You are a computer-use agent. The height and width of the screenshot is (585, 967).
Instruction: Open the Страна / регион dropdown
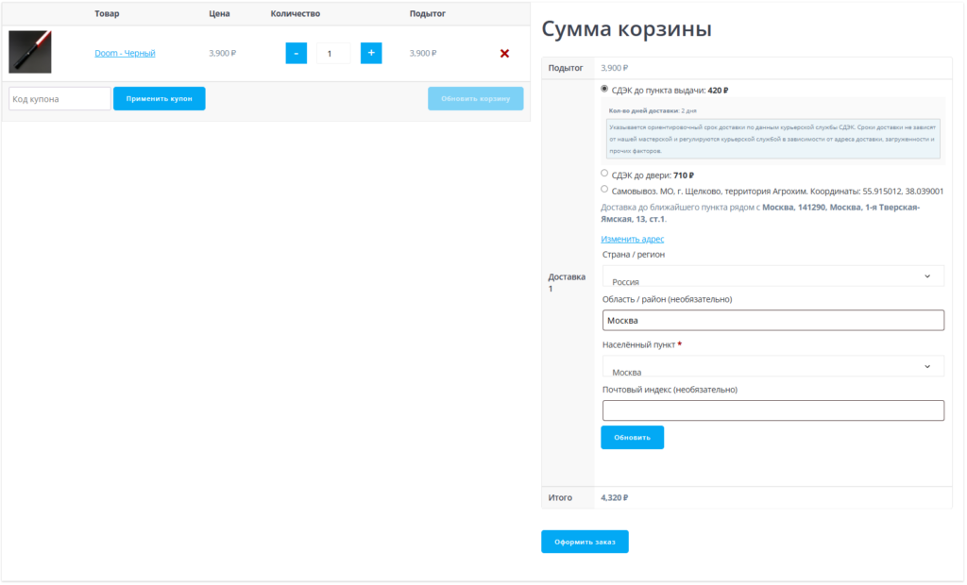tap(772, 276)
